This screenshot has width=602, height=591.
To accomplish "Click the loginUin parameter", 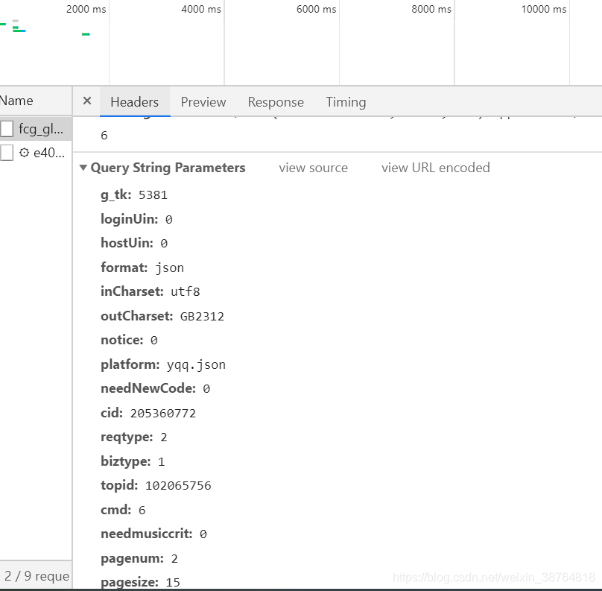I will pyautogui.click(x=136, y=219).
